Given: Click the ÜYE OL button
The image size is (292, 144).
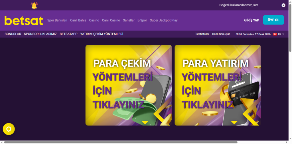Looking at the screenshot, I should coord(273,20).
